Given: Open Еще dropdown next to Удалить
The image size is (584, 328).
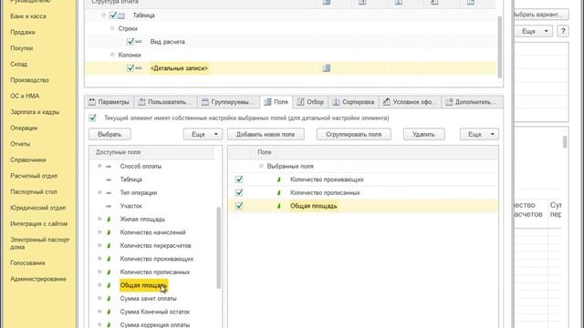Looking at the screenshot, I should coord(479,134).
